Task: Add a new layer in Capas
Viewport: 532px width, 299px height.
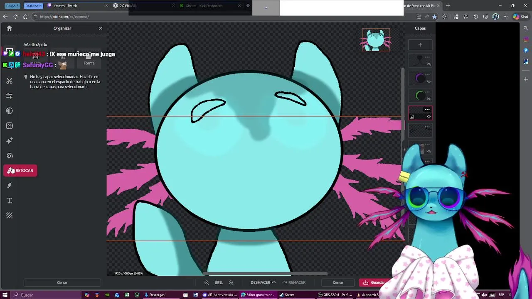Action: click(x=420, y=45)
